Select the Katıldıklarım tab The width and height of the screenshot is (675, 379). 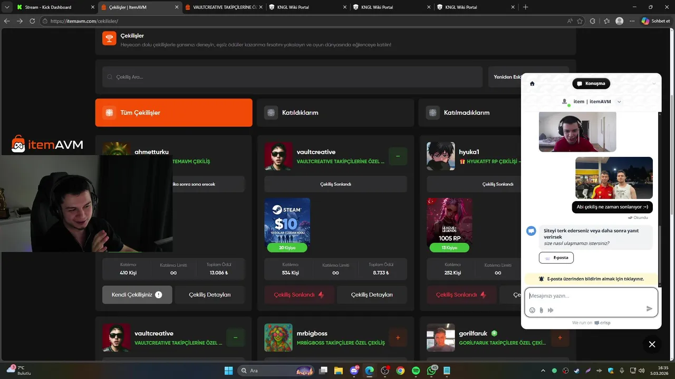(x=335, y=113)
